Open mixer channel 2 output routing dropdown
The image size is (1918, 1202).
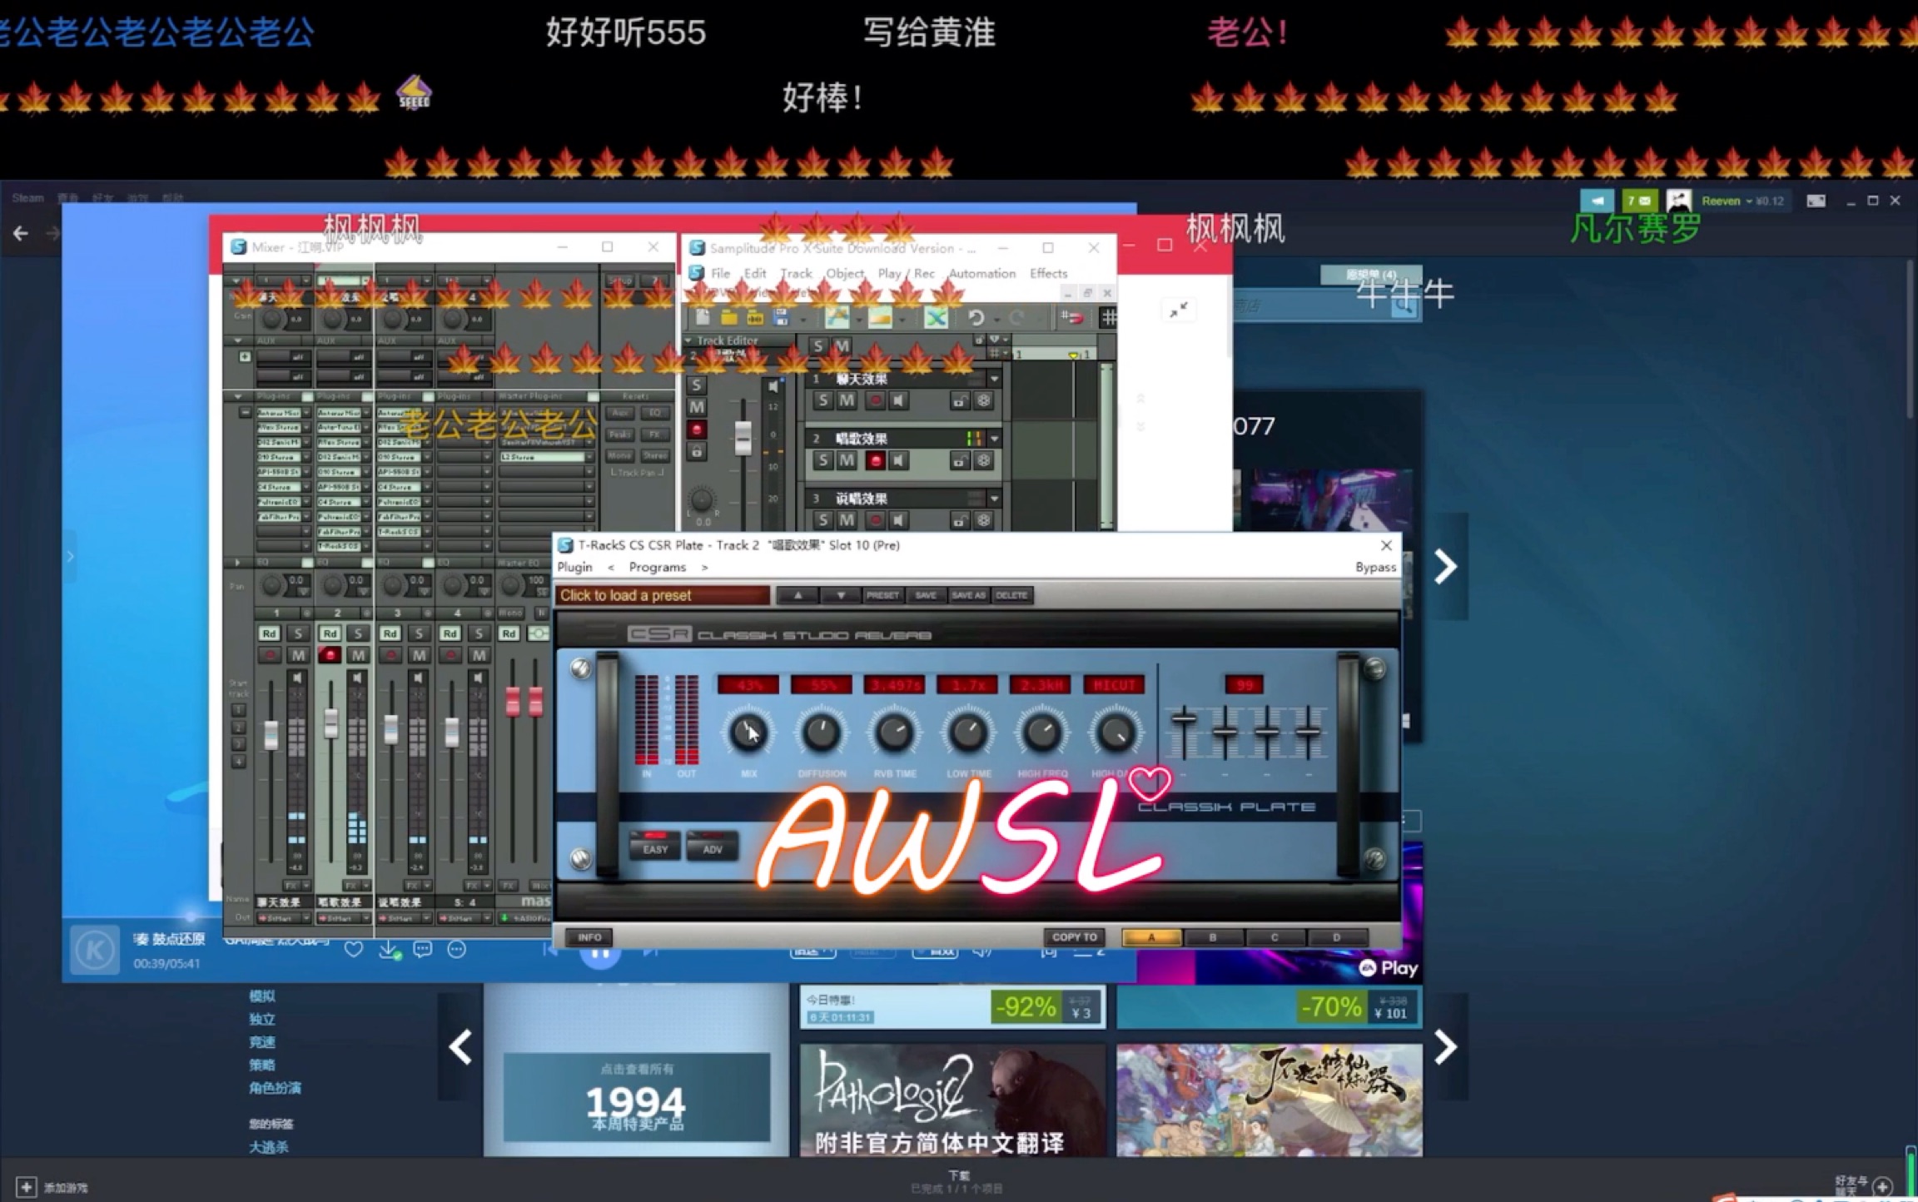click(x=365, y=918)
